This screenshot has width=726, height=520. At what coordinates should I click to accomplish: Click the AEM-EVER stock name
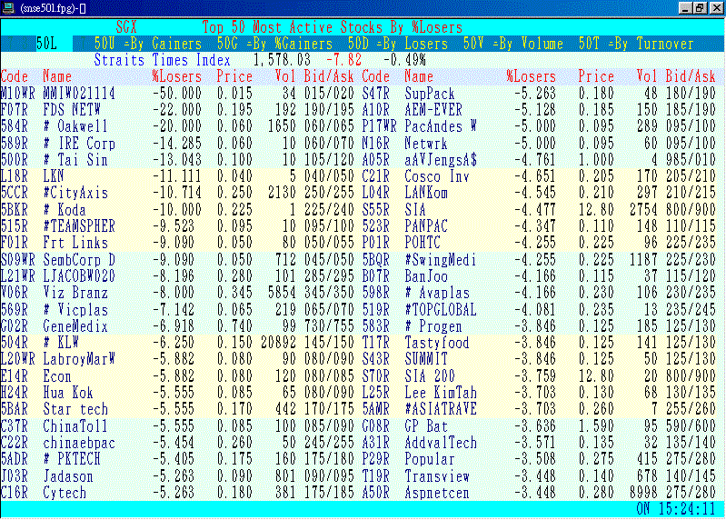[433, 110]
